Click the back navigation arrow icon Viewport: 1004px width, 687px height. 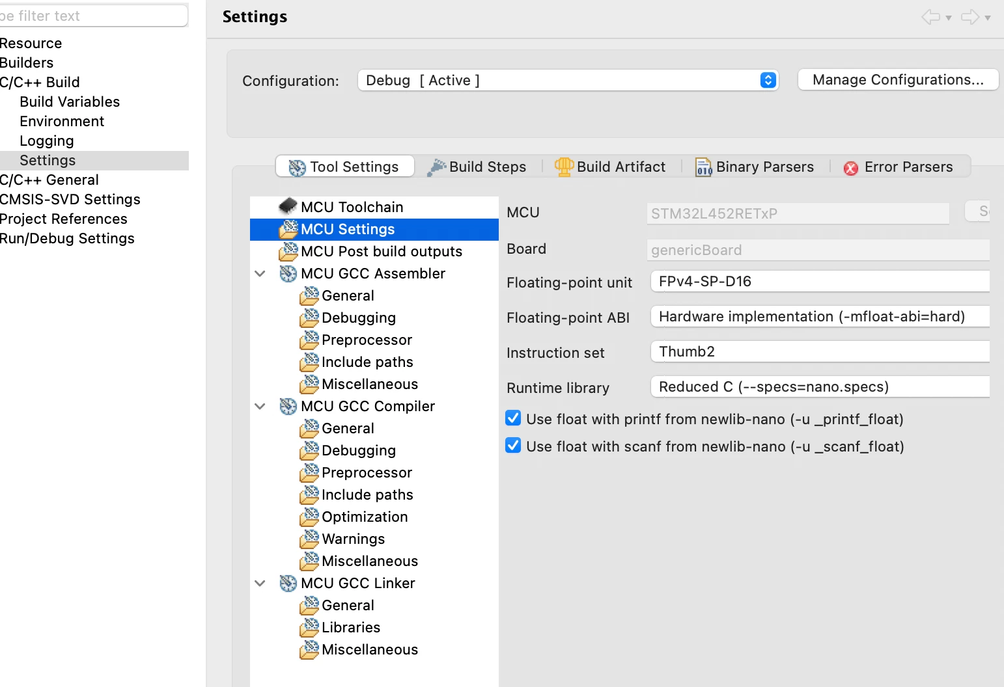(931, 17)
